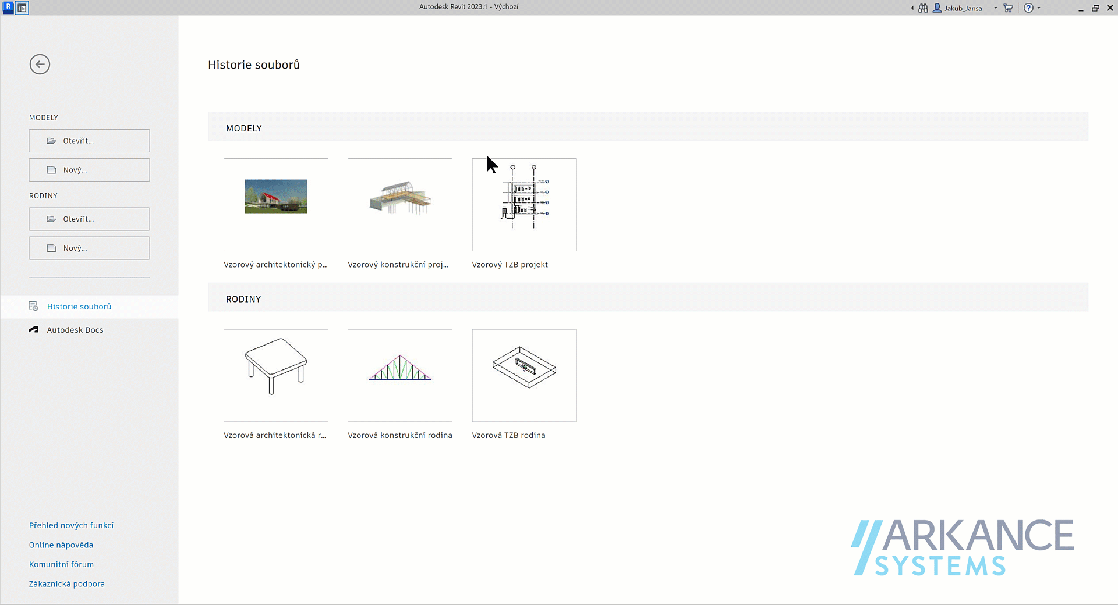The image size is (1118, 605).
Task: Open Vzorová konstrukční rodina truss thumbnail
Action: coord(400,375)
